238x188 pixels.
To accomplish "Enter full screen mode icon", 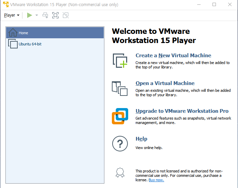I will tap(55, 15).
